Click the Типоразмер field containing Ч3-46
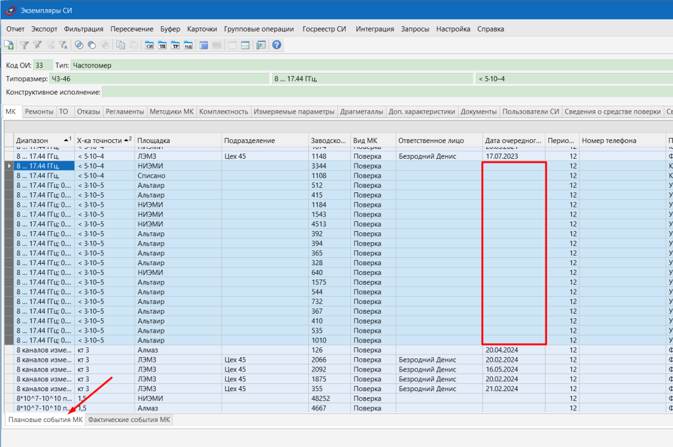This screenshot has height=447, width=673. click(x=159, y=79)
